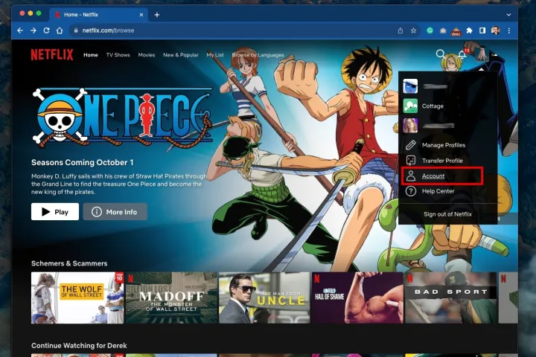This screenshot has width=536, height=357.
Task: Open New & Popular
Action: pos(180,55)
